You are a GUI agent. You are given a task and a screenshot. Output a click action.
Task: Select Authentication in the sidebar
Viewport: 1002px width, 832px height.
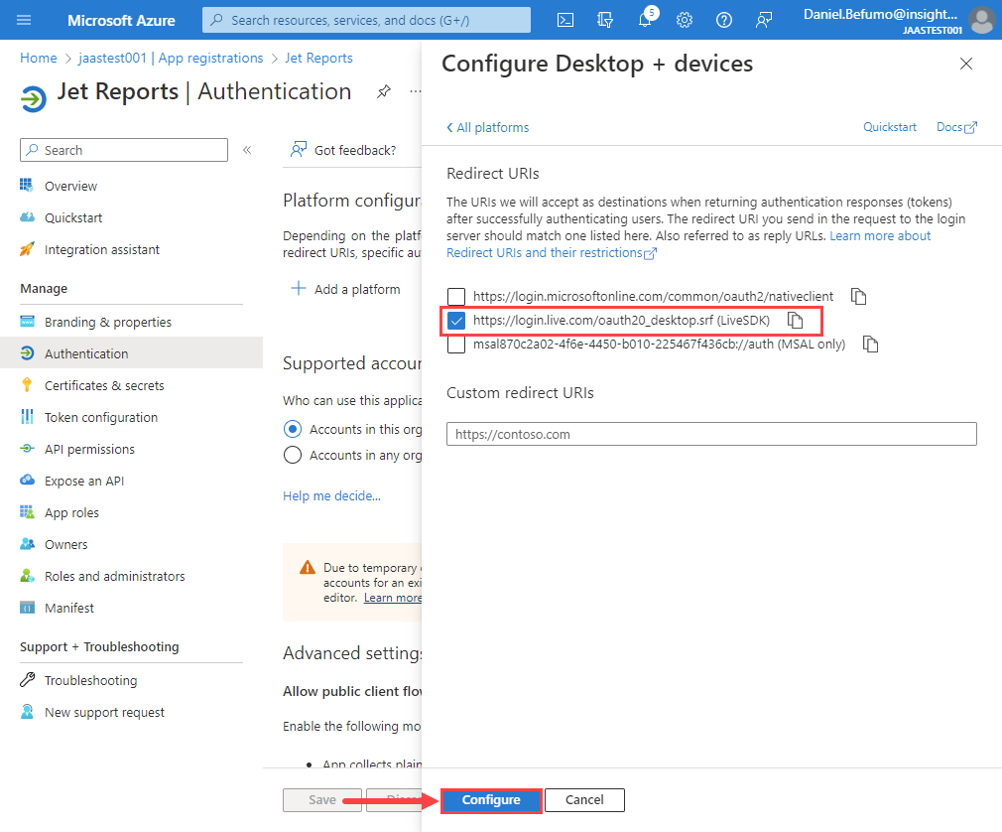point(131,353)
